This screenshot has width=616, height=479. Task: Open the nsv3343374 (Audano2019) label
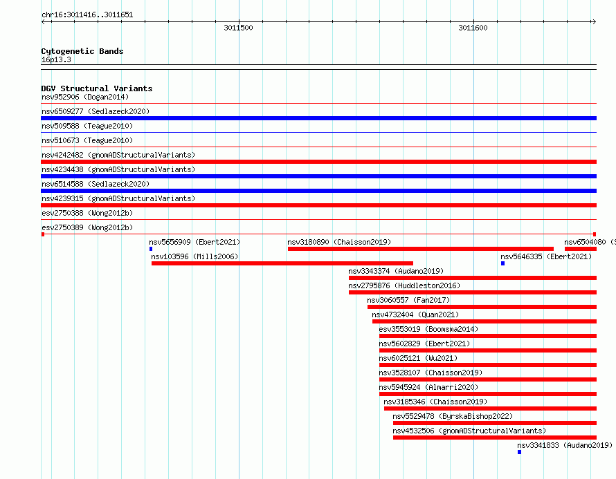396,271
